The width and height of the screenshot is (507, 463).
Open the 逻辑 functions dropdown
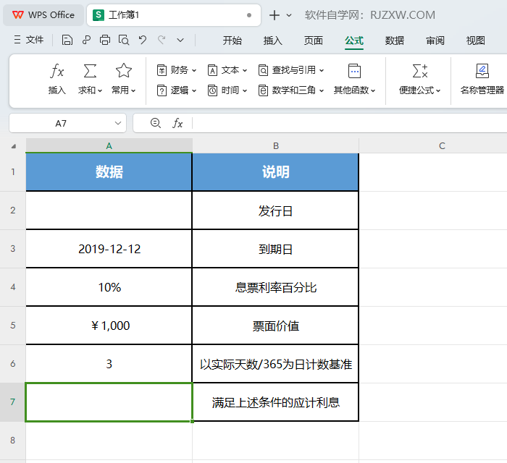(177, 90)
